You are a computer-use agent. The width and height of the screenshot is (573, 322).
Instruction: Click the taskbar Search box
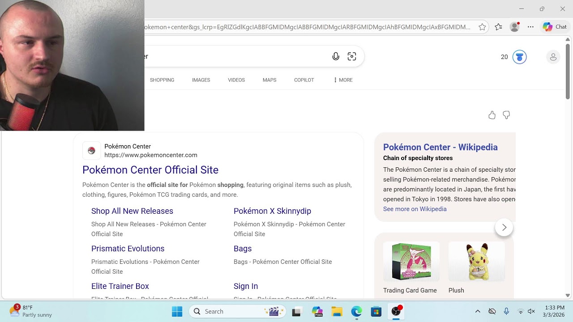pyautogui.click(x=238, y=311)
